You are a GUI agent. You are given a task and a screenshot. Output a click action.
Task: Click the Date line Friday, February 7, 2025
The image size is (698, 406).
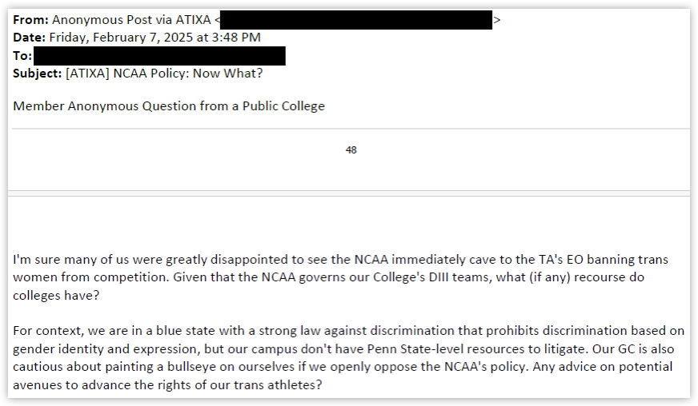tap(137, 38)
